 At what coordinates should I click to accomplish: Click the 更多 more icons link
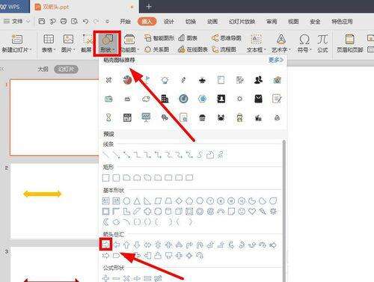[276, 60]
